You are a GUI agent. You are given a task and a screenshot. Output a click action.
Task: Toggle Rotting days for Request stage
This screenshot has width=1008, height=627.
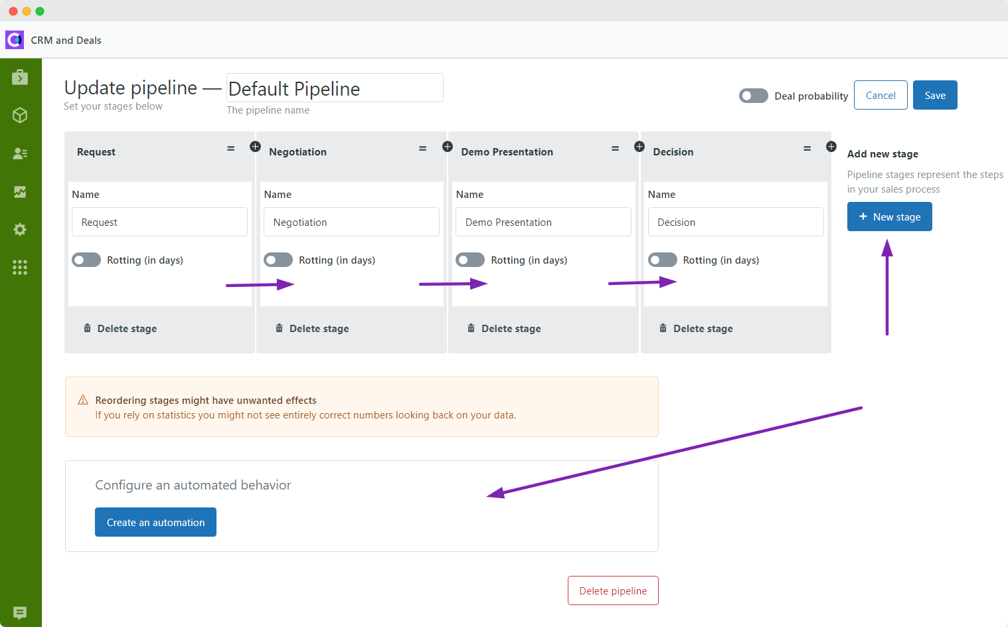tap(86, 260)
